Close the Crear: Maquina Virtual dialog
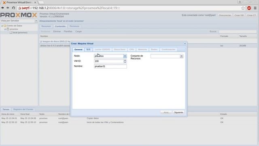Viewport: 259px width, 146px height. pyautogui.click(x=185, y=43)
